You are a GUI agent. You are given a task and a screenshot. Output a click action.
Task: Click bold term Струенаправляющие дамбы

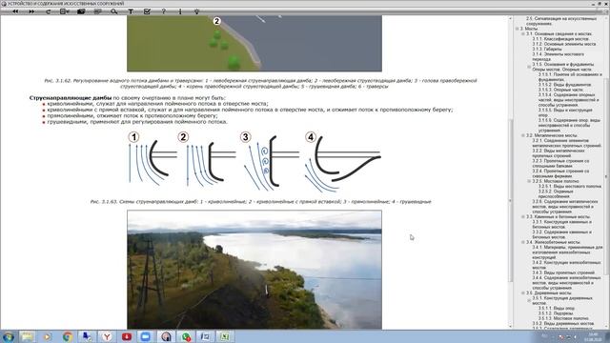(71, 97)
